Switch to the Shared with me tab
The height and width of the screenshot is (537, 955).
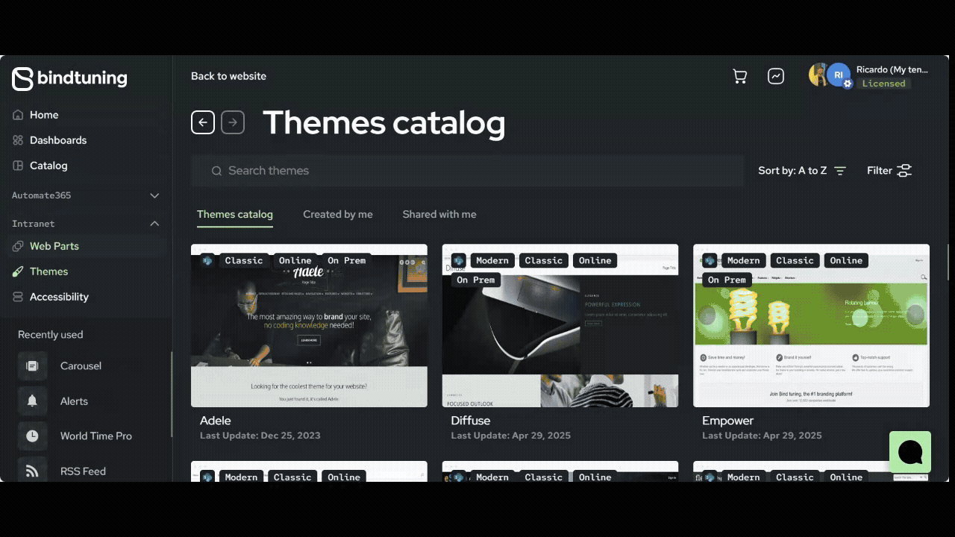[x=439, y=215]
